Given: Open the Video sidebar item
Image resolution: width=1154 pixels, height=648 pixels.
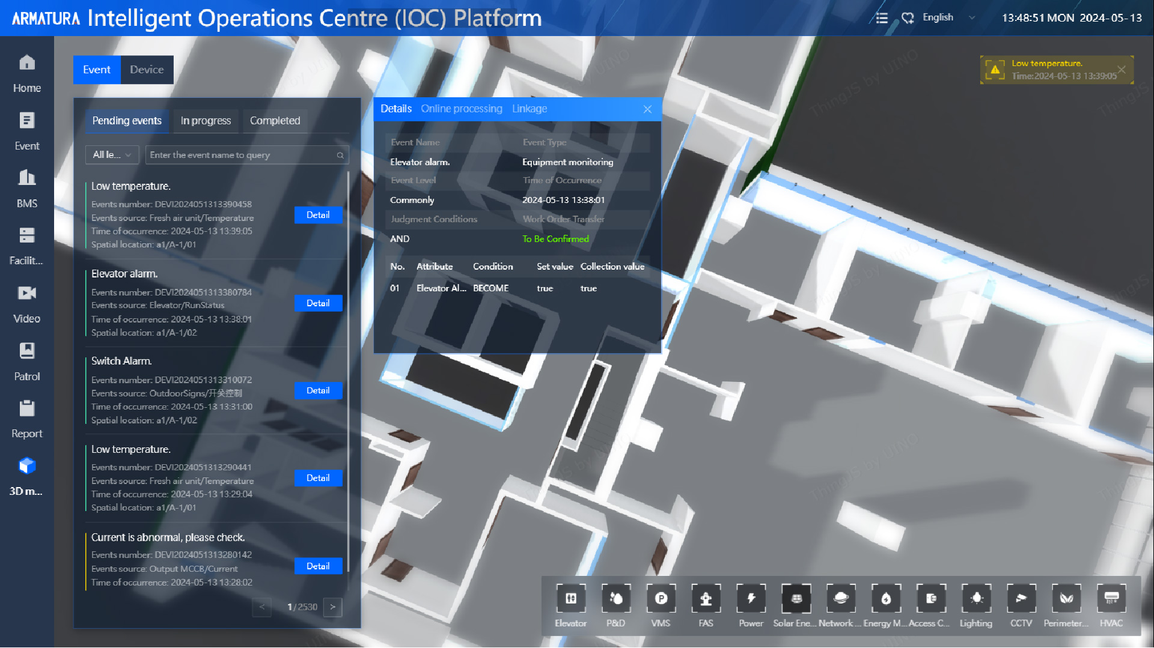Looking at the screenshot, I should tap(27, 303).
